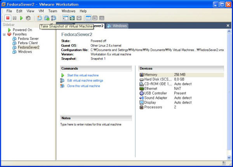
Task: Select the USB Controller Present row
Action: tap(182, 93)
